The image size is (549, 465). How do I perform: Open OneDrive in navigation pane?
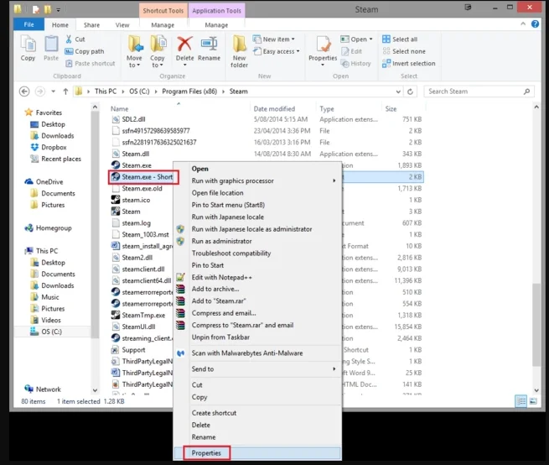click(x=44, y=181)
